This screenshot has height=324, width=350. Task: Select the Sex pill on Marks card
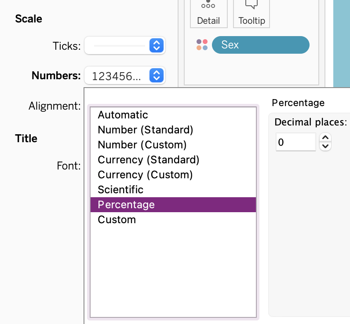(x=260, y=45)
